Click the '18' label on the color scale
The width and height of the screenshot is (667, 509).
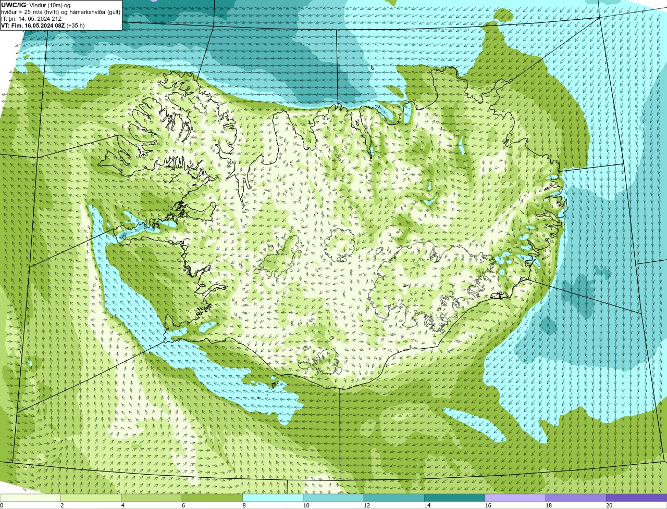pos(548,505)
